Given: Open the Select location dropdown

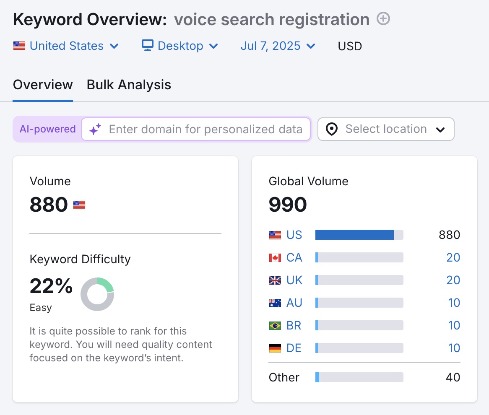Looking at the screenshot, I should [385, 129].
